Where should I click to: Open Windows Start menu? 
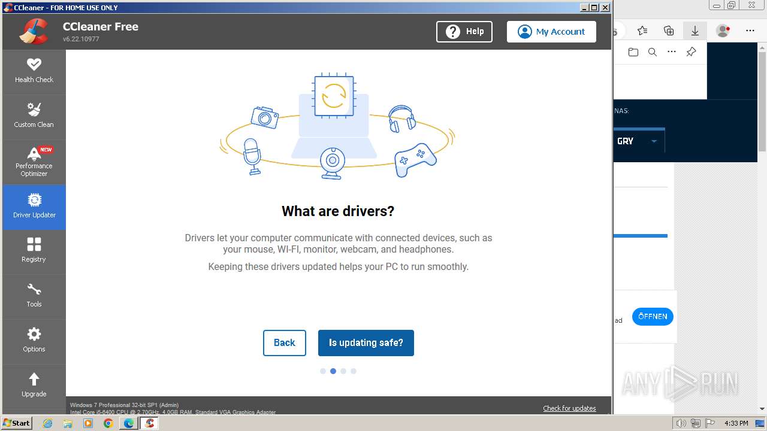point(17,423)
